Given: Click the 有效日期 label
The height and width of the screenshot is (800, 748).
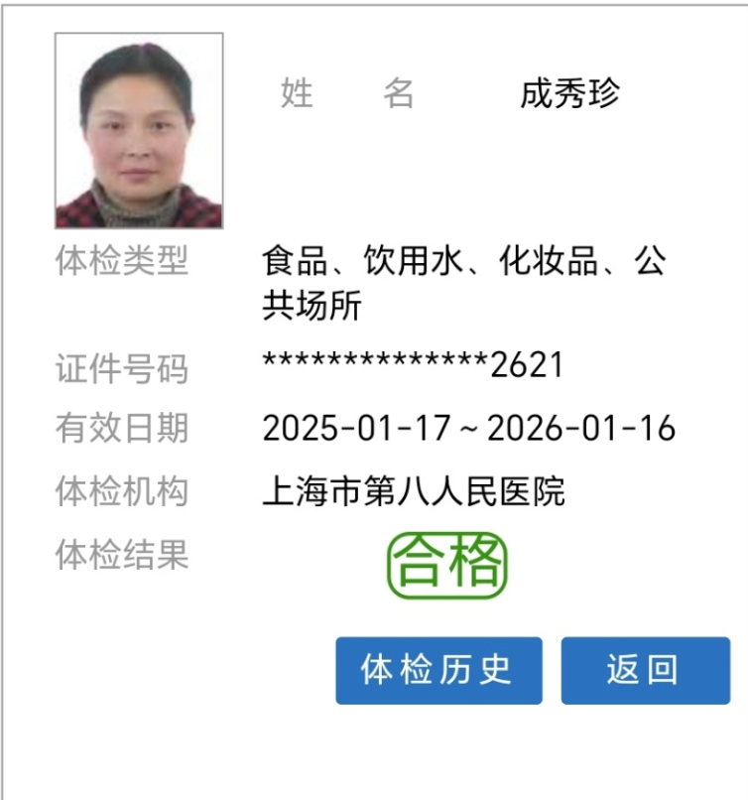Looking at the screenshot, I should tap(122, 428).
